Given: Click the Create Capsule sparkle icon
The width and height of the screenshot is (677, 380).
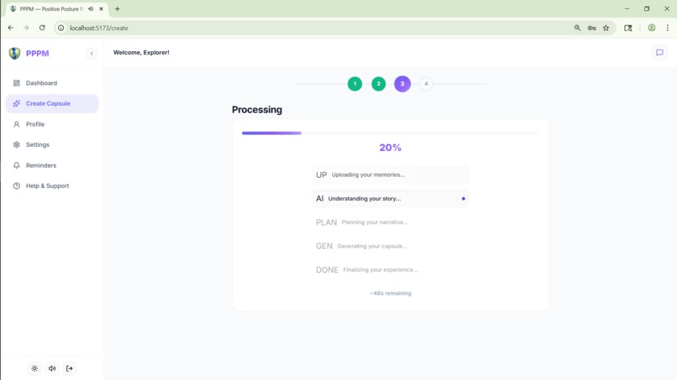Looking at the screenshot, I should (x=17, y=103).
